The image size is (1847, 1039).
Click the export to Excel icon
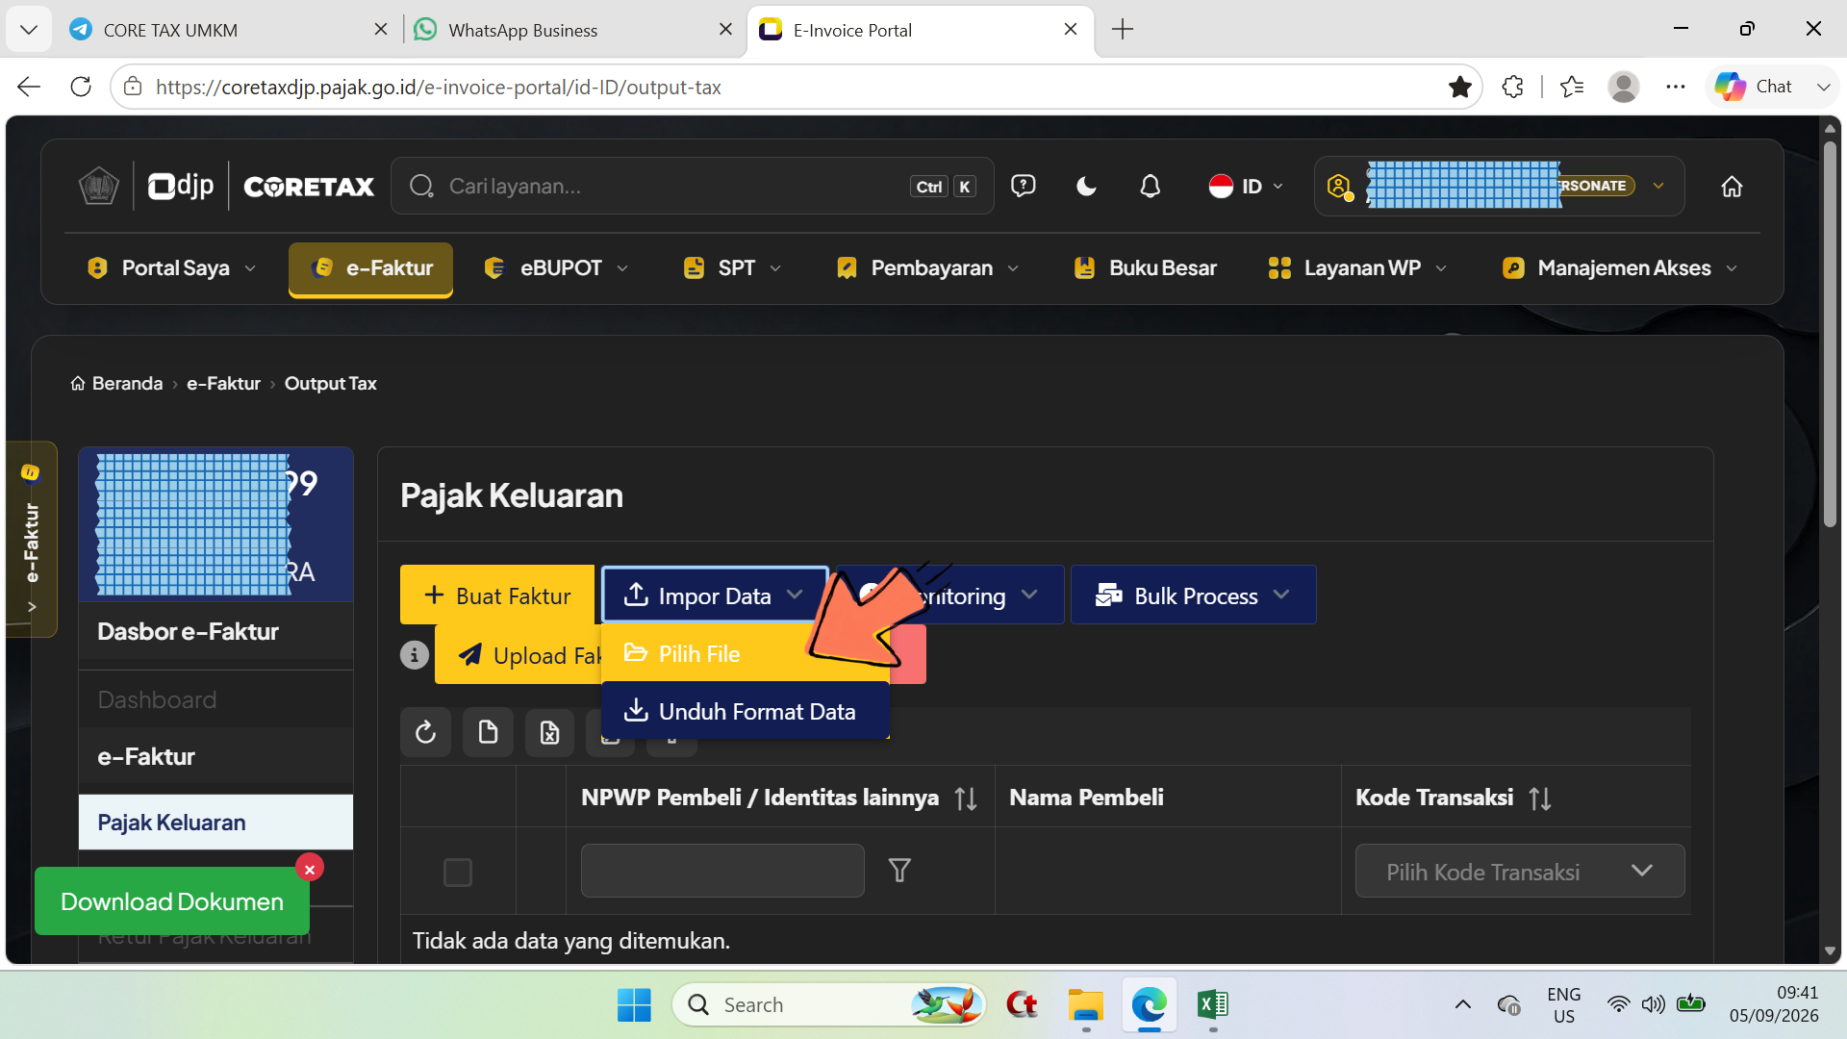pos(549,733)
